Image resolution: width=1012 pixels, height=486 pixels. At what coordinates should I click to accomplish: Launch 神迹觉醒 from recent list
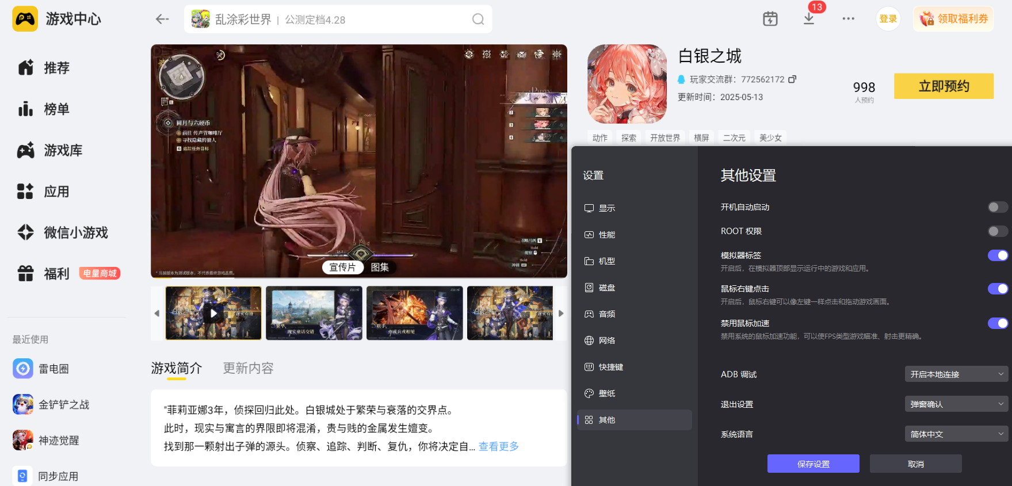click(x=46, y=440)
